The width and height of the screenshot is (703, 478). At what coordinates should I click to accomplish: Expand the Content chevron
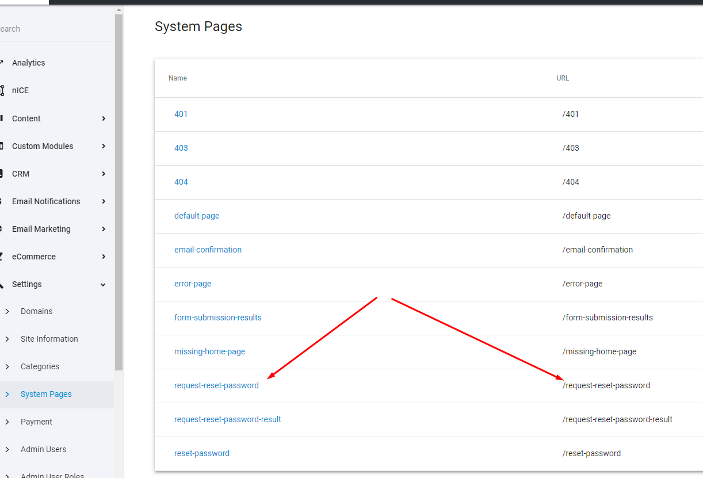pos(104,118)
